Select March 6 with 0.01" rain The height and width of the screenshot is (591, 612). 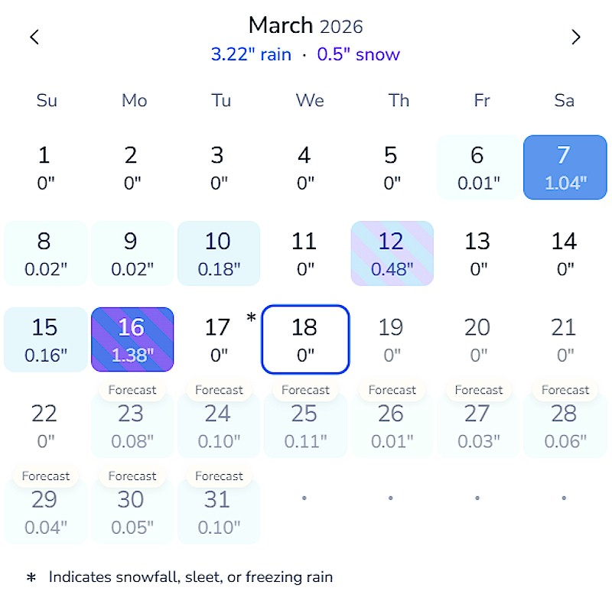[x=478, y=167]
